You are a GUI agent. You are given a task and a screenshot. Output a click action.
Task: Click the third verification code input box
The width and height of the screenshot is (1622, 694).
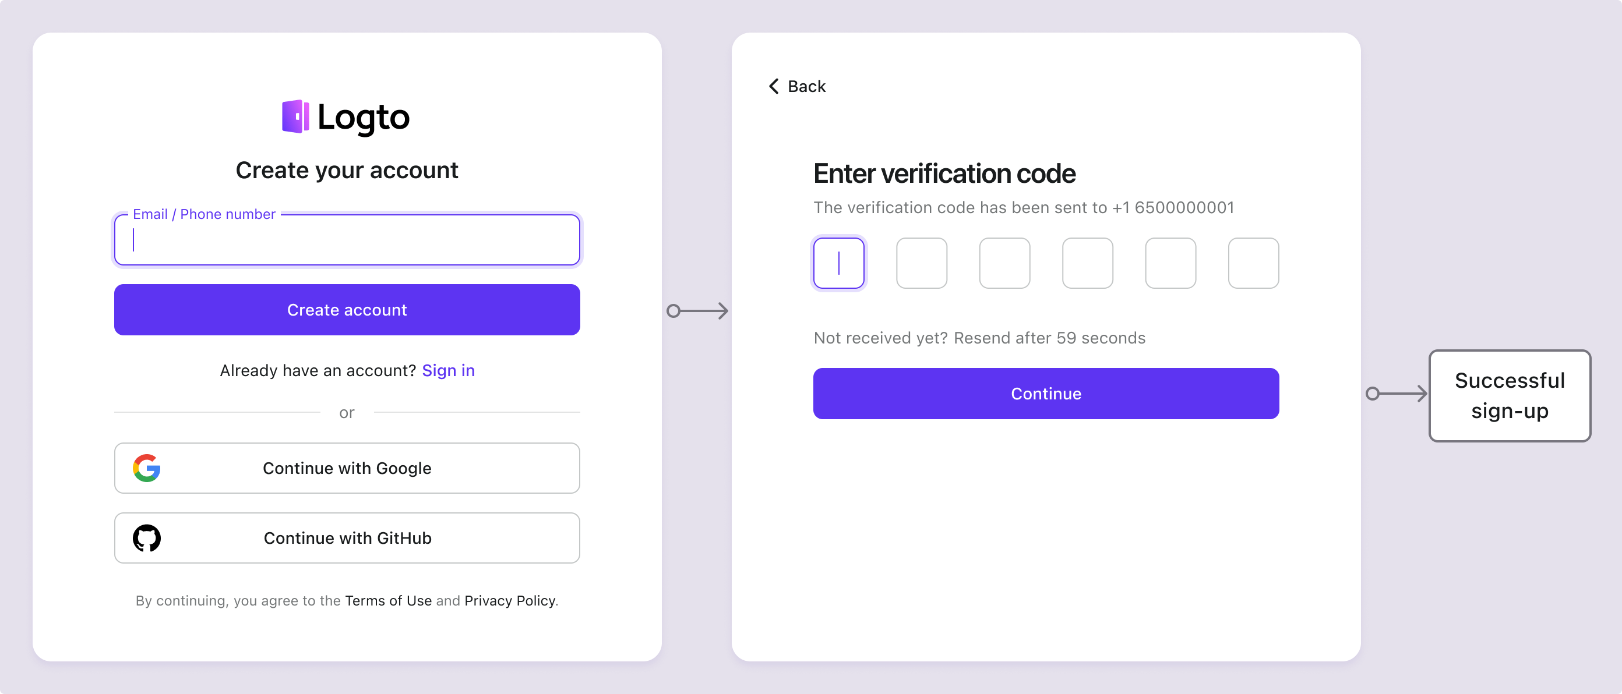coord(1003,263)
